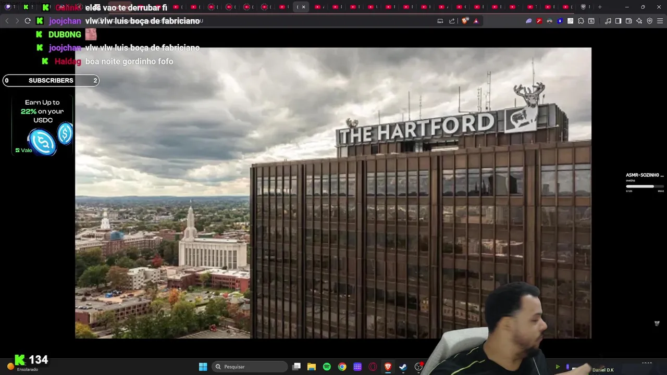
Task: Open the purple grid app on taskbar
Action: click(x=357, y=367)
